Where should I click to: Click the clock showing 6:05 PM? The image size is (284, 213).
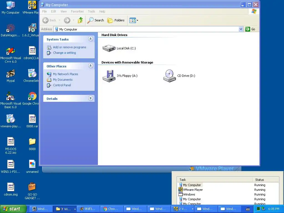point(274,209)
